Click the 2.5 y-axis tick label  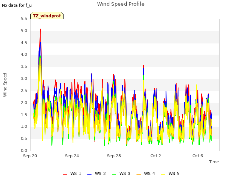(24, 90)
